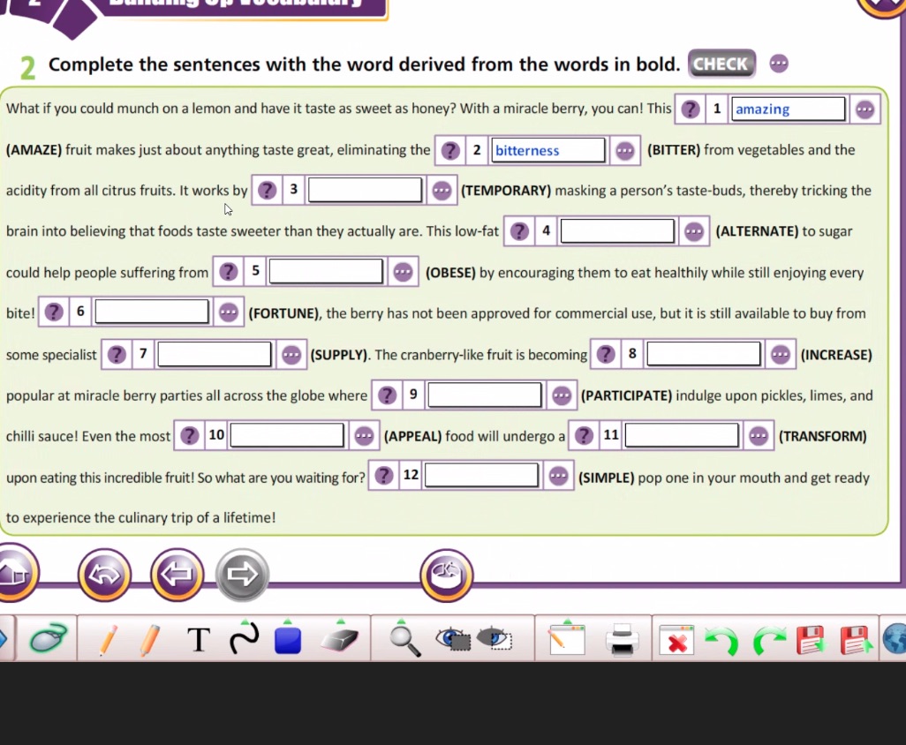The width and height of the screenshot is (906, 745).
Task: Reveal the answer for gap 8 (INCREASE)
Action: click(780, 354)
